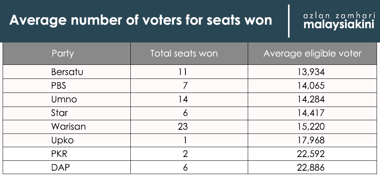Screen dimensions: 380x179
Task: Click Warisan's seat count of 23
Action: 182,126
